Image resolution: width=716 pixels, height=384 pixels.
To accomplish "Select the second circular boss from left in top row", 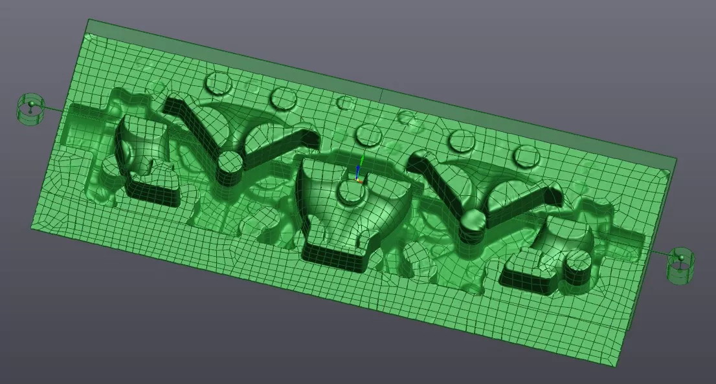I will click(x=284, y=98).
